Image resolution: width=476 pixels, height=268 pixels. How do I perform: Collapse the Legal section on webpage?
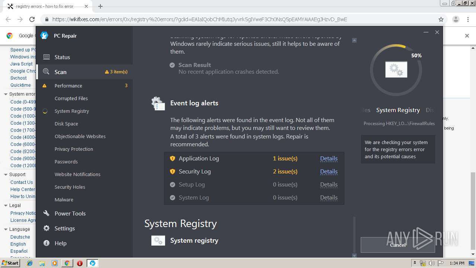pyautogui.click(x=6, y=205)
